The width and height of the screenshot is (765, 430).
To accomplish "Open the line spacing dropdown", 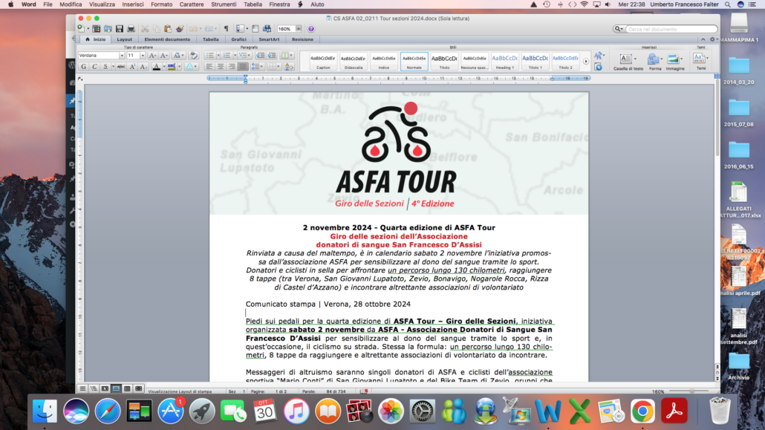I will tap(257, 67).
